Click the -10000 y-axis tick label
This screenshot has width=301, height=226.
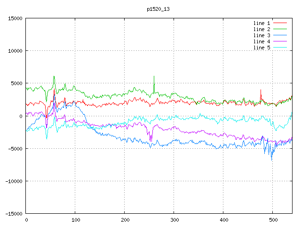[x=13, y=181]
